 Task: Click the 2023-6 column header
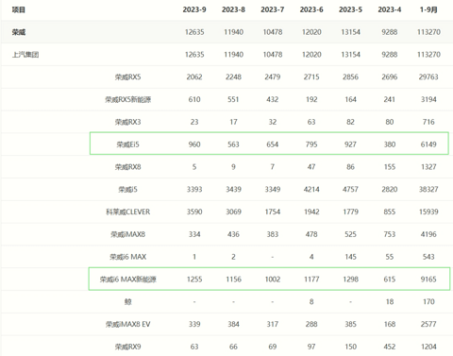(x=311, y=9)
